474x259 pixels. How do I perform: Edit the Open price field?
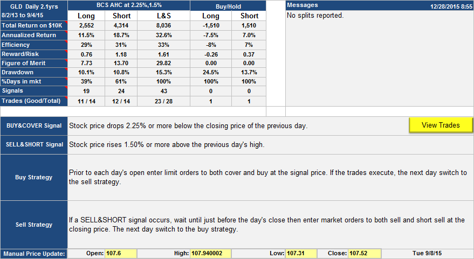click(x=120, y=254)
